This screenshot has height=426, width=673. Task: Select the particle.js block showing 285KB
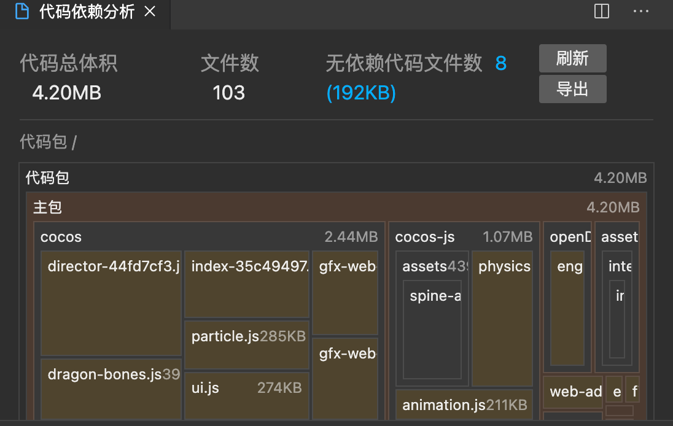pyautogui.click(x=246, y=344)
